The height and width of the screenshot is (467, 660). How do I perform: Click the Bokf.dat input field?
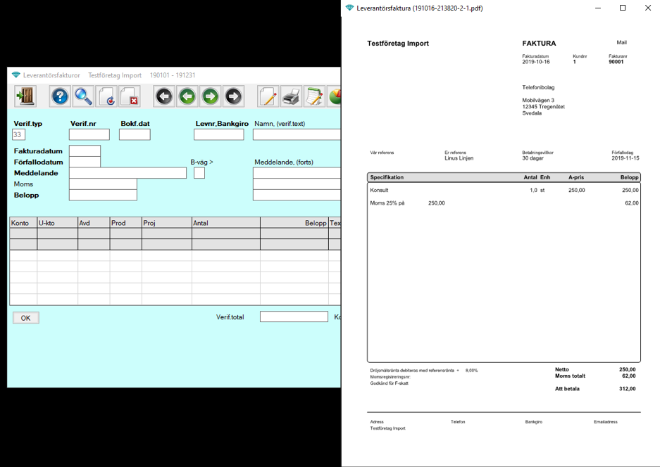tap(135, 134)
